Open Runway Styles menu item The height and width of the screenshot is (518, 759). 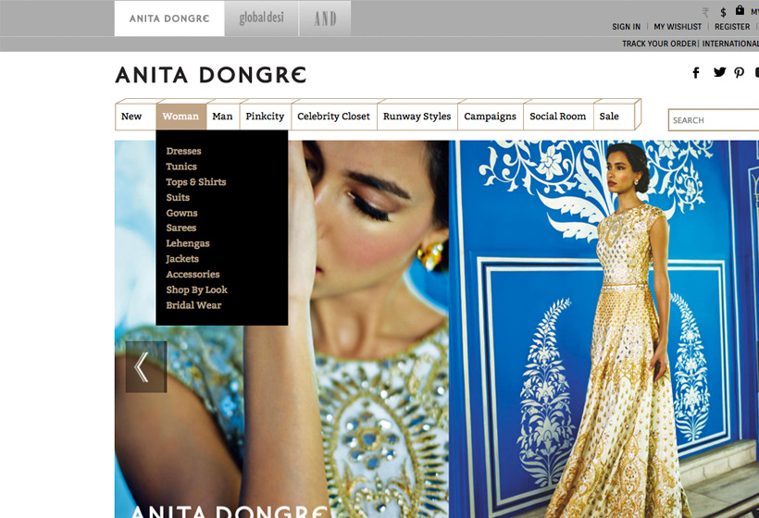(x=417, y=117)
